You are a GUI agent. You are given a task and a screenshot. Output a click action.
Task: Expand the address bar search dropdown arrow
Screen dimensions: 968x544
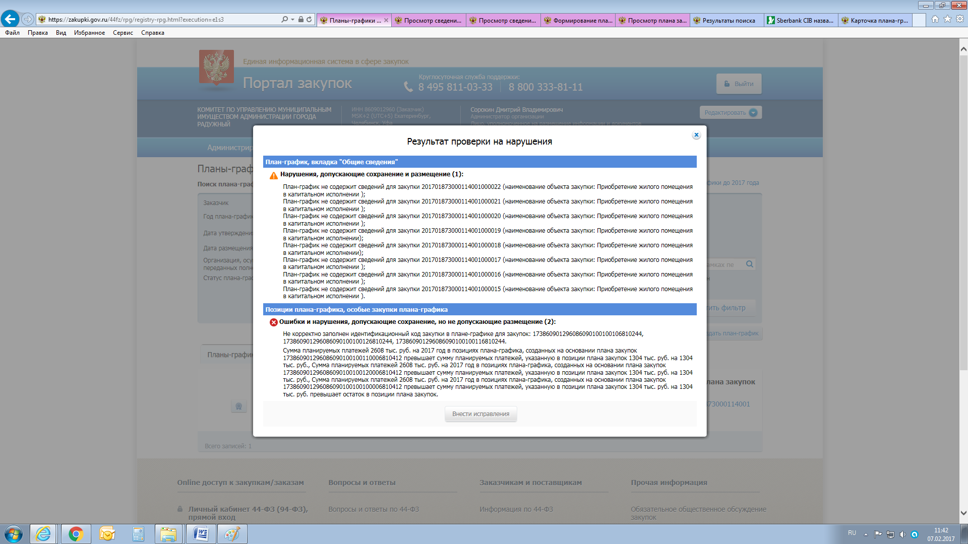(292, 19)
